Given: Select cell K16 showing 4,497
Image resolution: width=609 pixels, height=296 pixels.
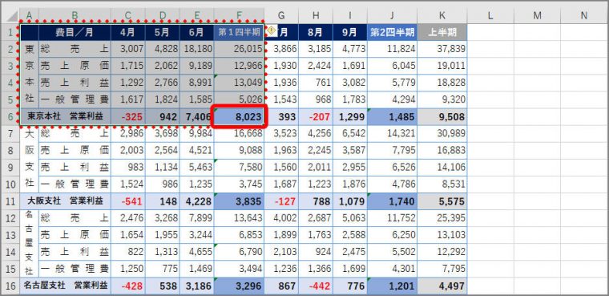Looking at the screenshot, I should 442,286.
